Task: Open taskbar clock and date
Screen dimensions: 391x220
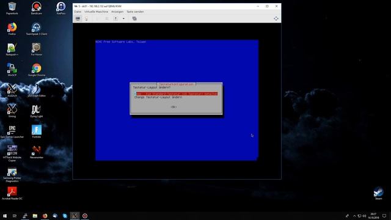Action: (x=373, y=216)
